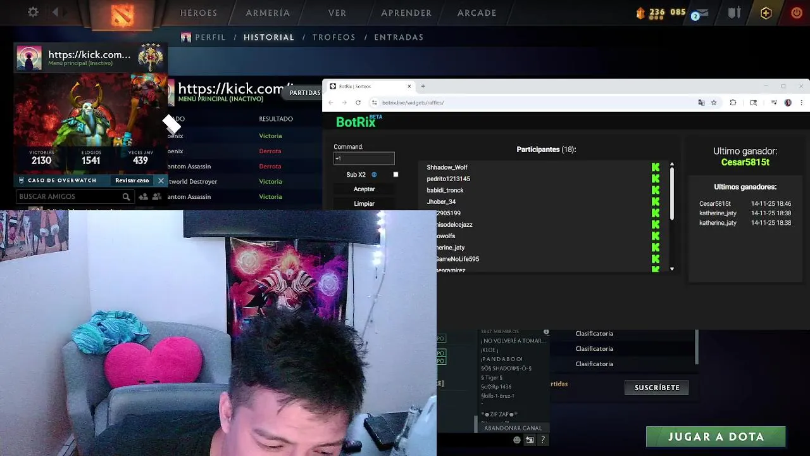Reload the BotRix page

click(358, 103)
